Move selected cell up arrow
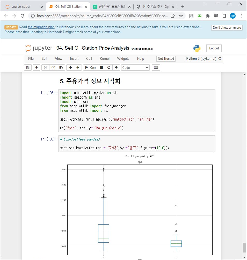The image size is (247, 260). tap(70, 68)
